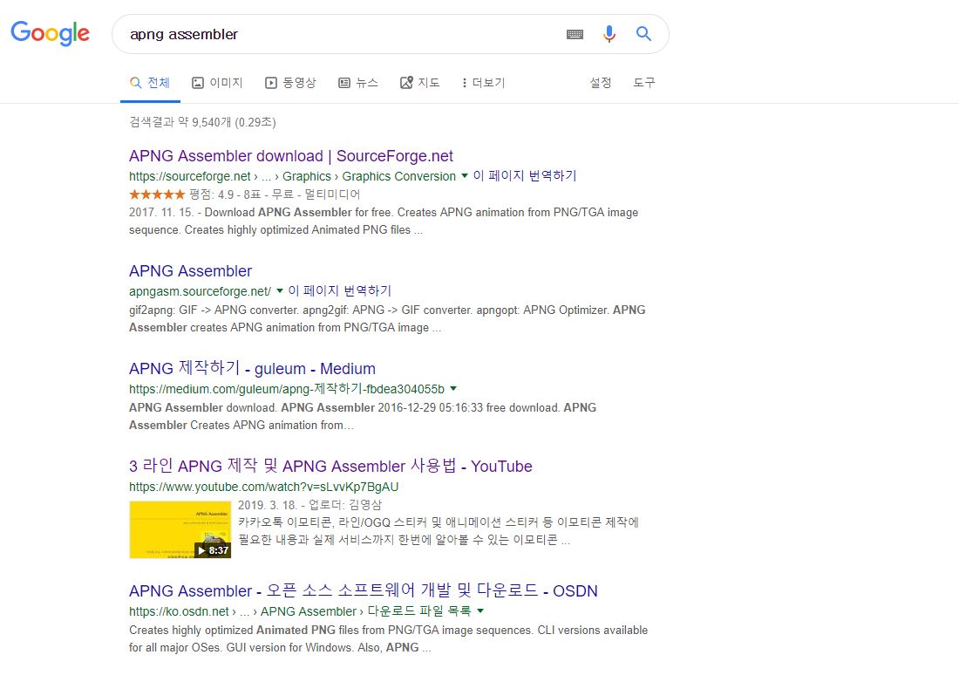Image resolution: width=959 pixels, height=682 pixels.
Task: Expand dropdown arrow next to Graphics Conversion
Action: tap(464, 176)
